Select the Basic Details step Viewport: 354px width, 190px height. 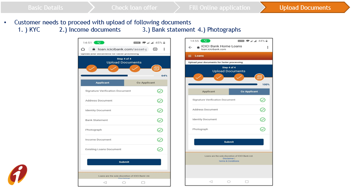click(x=46, y=7)
